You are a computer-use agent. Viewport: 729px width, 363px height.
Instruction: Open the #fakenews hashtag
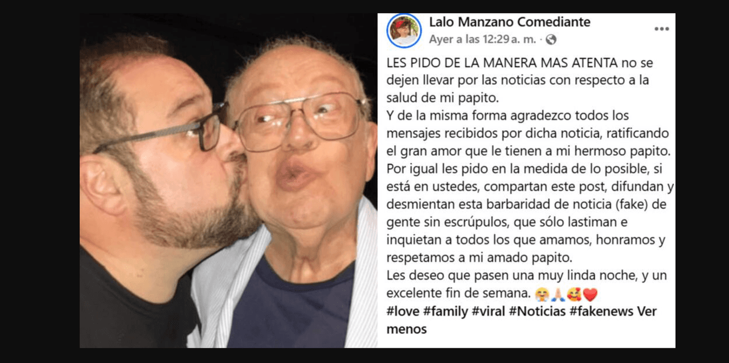pos(601,312)
